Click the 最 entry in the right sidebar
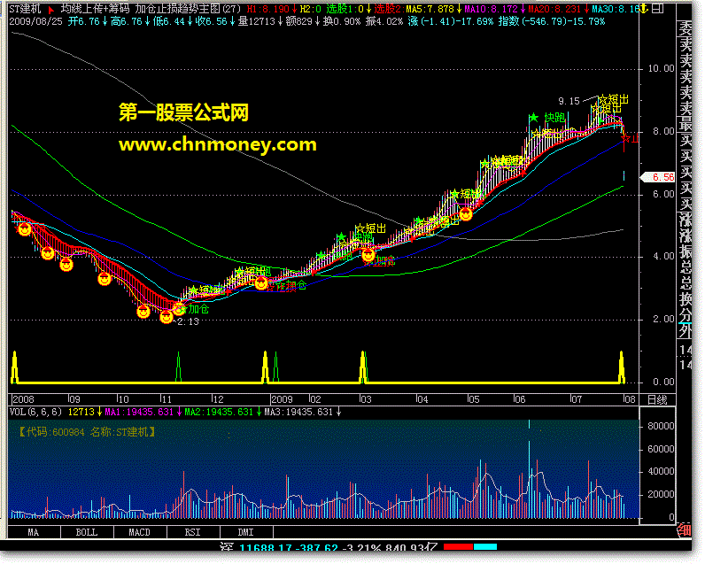 [686, 124]
